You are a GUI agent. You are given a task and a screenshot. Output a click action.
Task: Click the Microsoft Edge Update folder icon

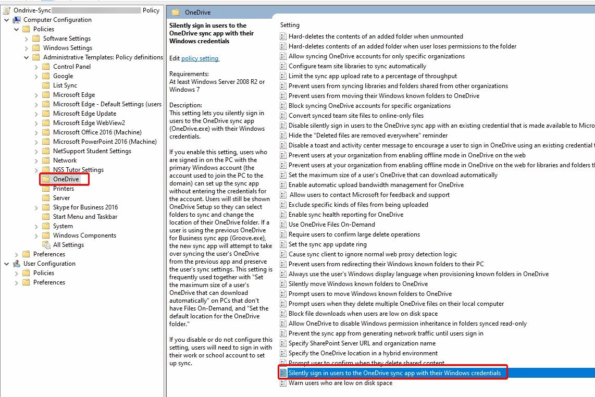tap(46, 114)
